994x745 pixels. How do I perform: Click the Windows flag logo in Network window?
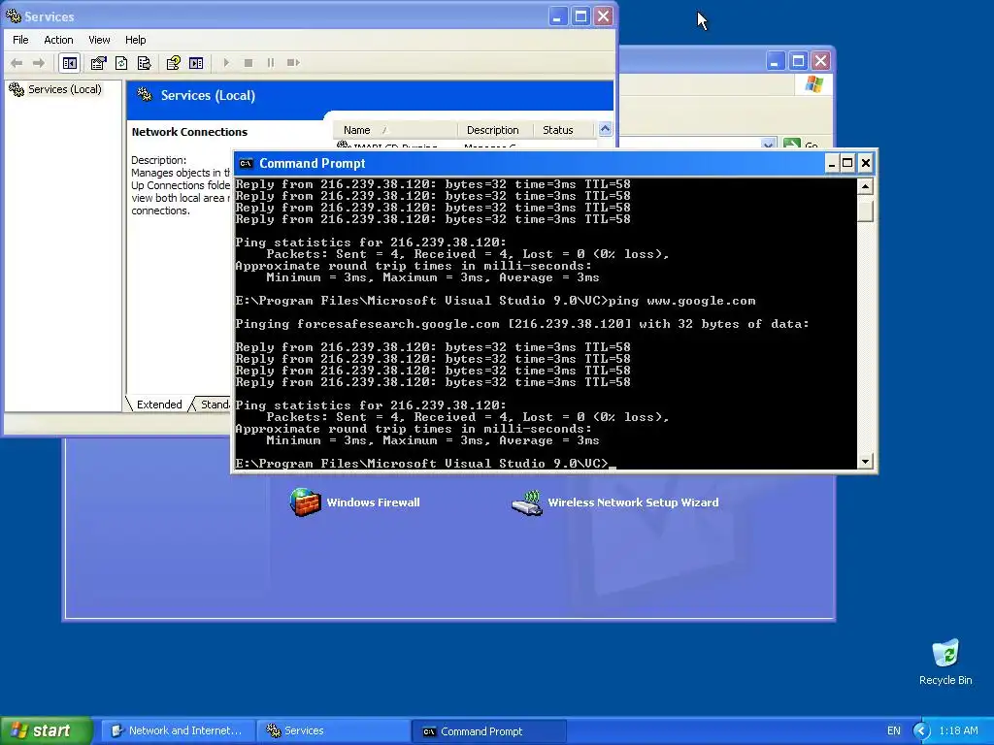814,84
